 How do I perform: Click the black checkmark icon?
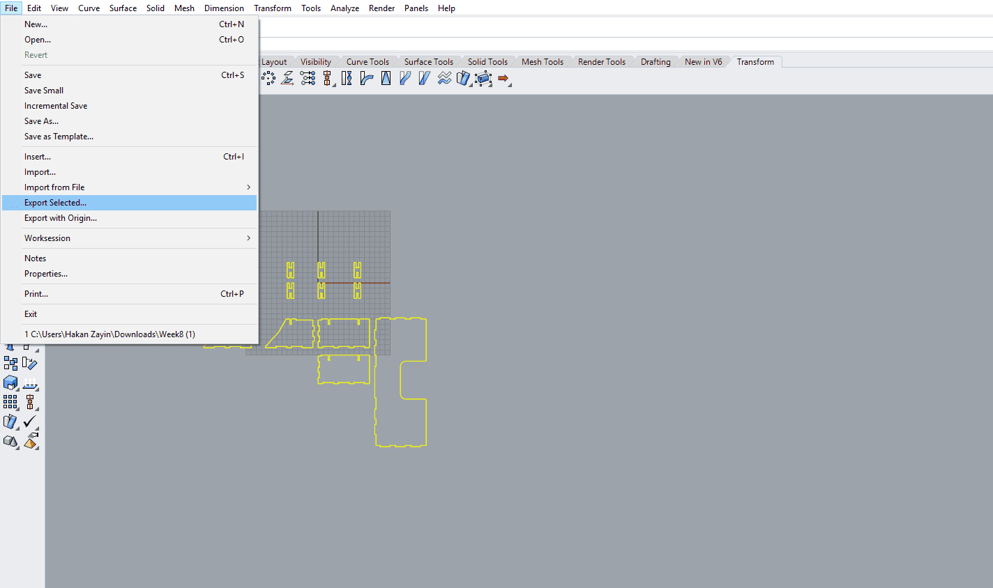pos(30,421)
